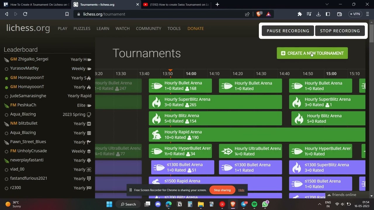Open neverplayfastanti profile
Viewport: 374px width, 210px height.
[27, 160]
